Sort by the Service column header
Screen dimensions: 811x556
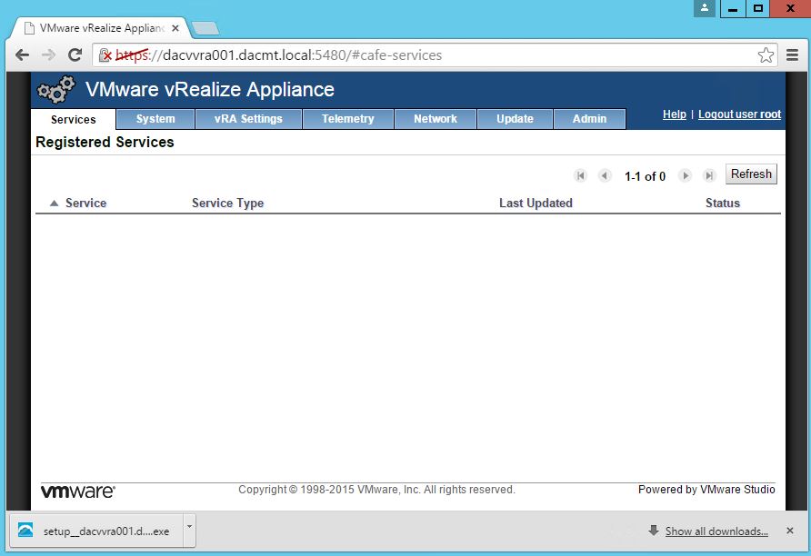[85, 204]
